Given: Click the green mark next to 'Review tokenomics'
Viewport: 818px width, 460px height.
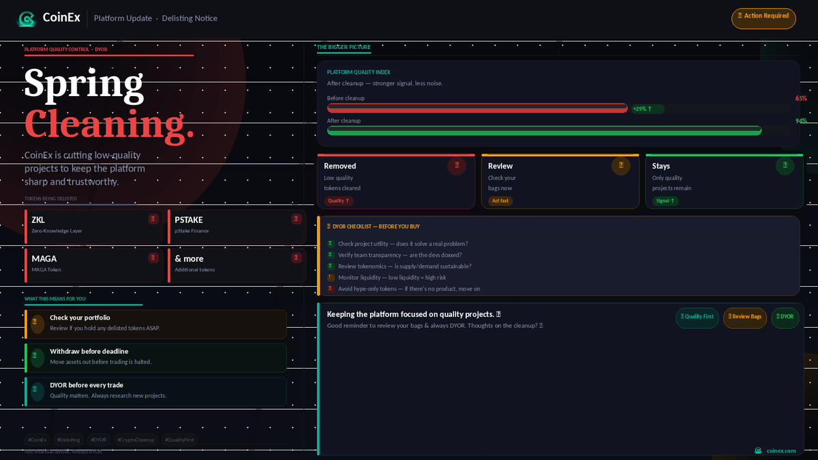Looking at the screenshot, I should tap(331, 266).
